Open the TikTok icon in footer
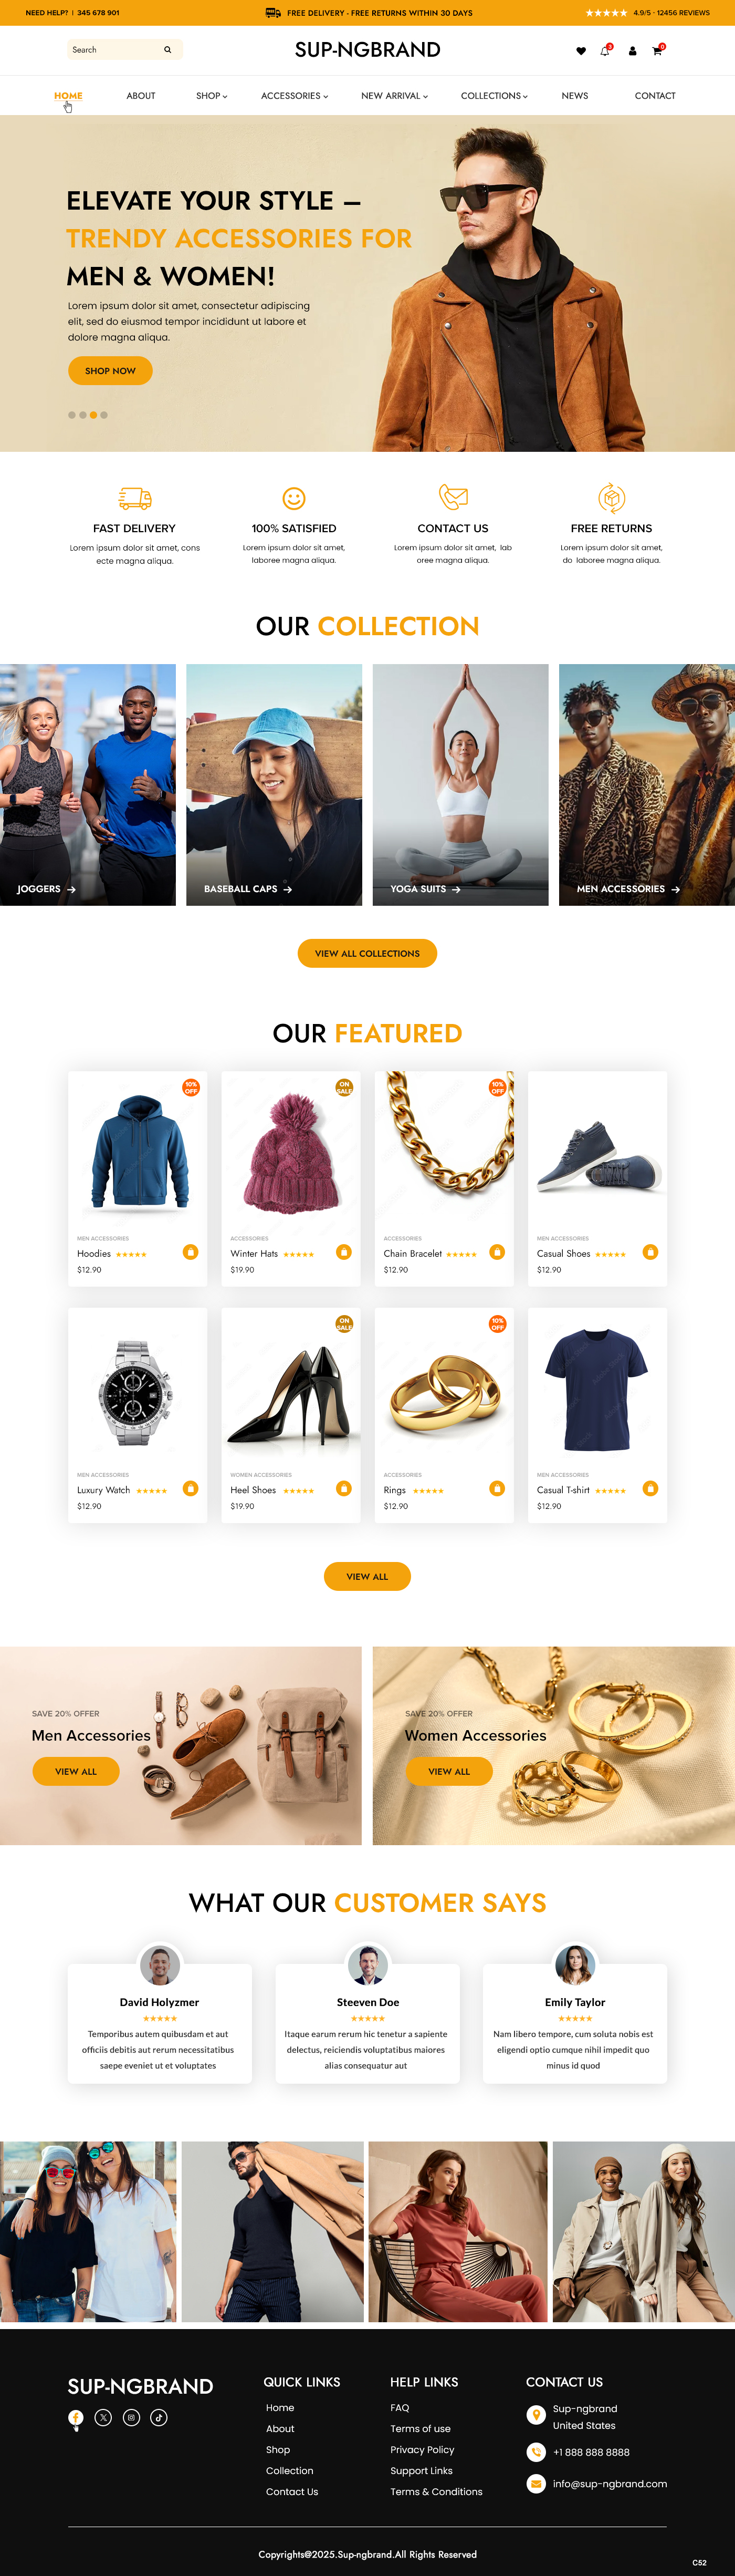This screenshot has width=735, height=2576. [159, 2417]
